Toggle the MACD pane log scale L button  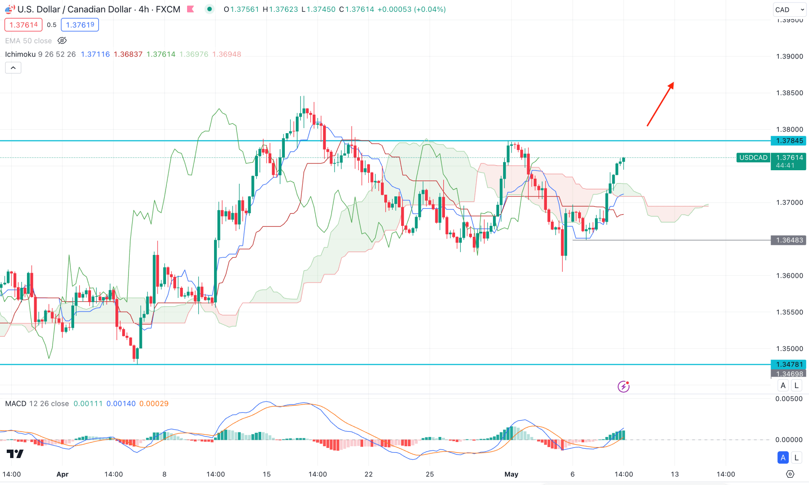tap(796, 457)
